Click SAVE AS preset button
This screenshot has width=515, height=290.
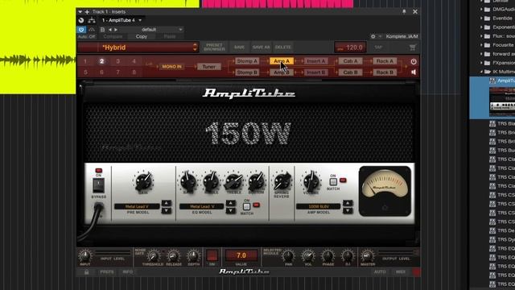tap(261, 48)
